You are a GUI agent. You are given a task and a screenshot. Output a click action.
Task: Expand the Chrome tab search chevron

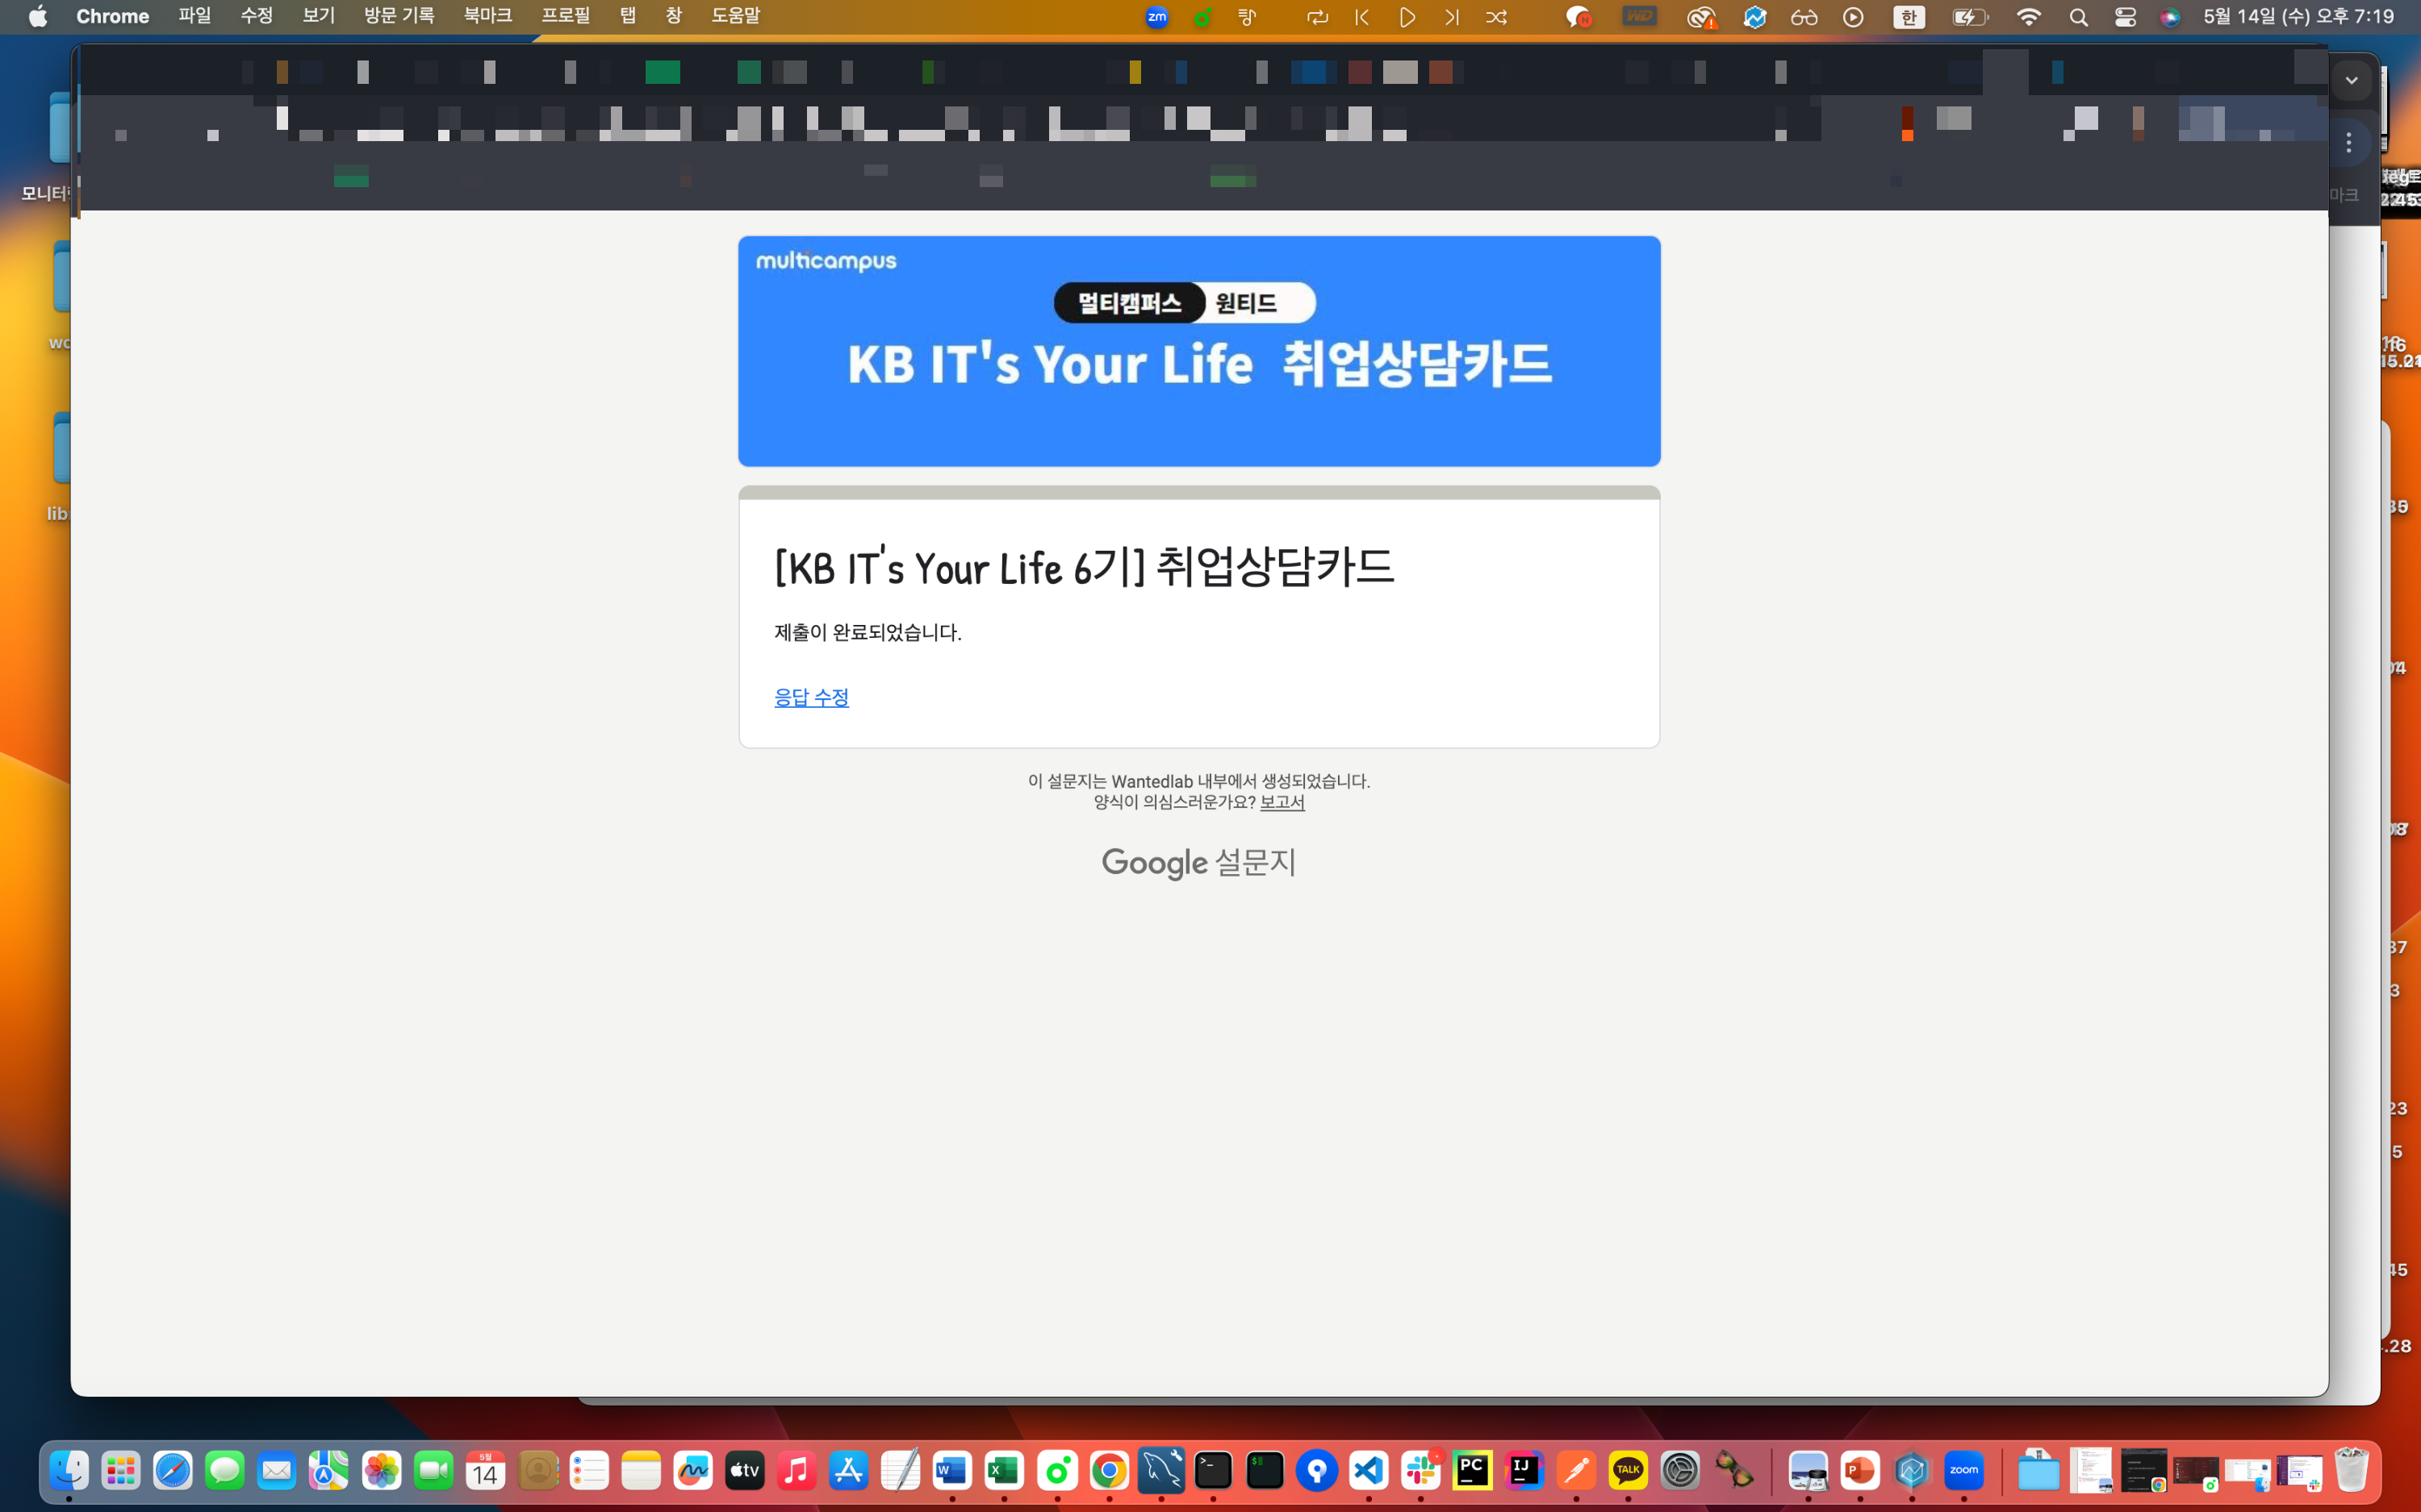pos(2351,80)
